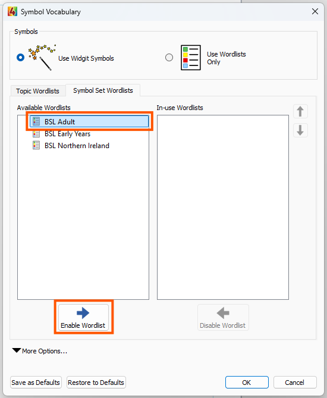Select BSL Adult in Available Wordlists
This screenshot has width=327, height=398.
(x=89, y=121)
